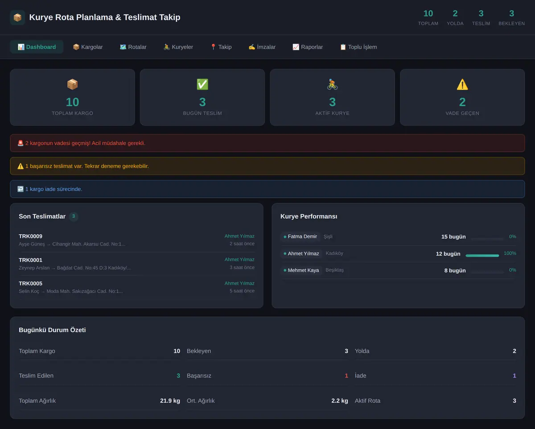Click the Teslim count in header stats
The image size is (535, 429).
coord(481,13)
